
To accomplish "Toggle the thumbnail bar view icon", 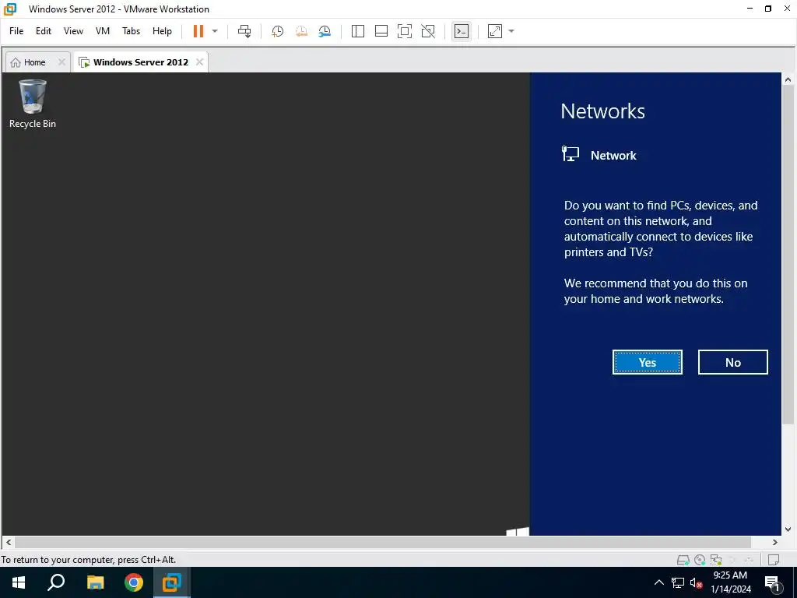I will 381,31.
